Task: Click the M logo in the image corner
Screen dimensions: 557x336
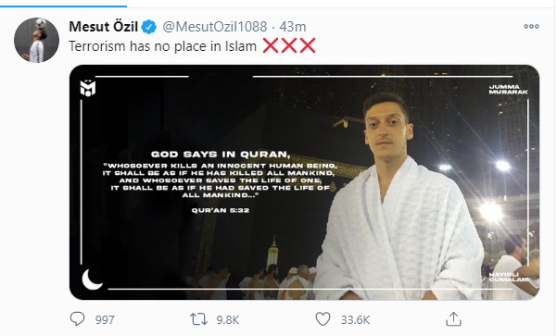Action: point(88,88)
